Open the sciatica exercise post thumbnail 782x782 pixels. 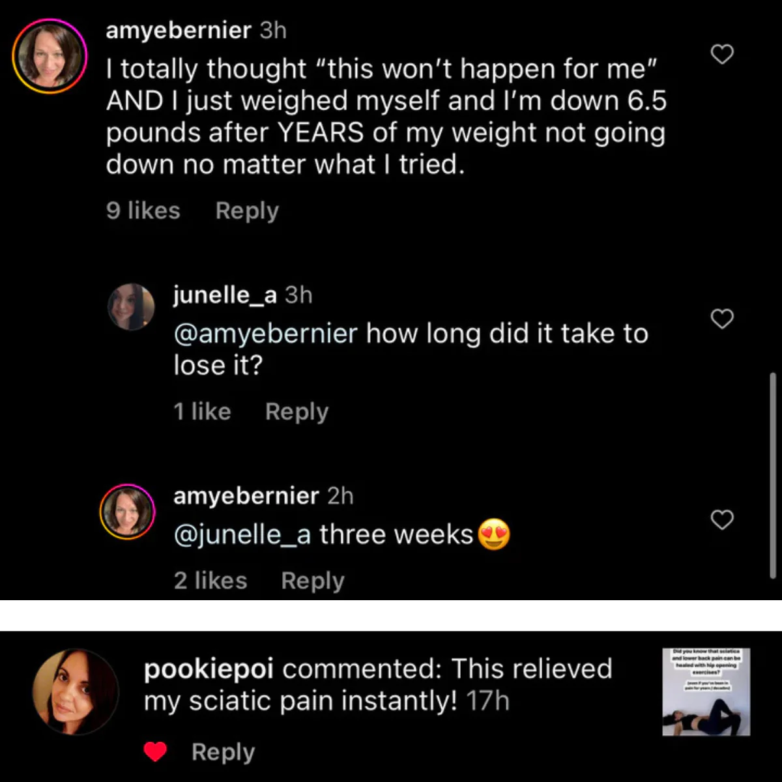706,691
